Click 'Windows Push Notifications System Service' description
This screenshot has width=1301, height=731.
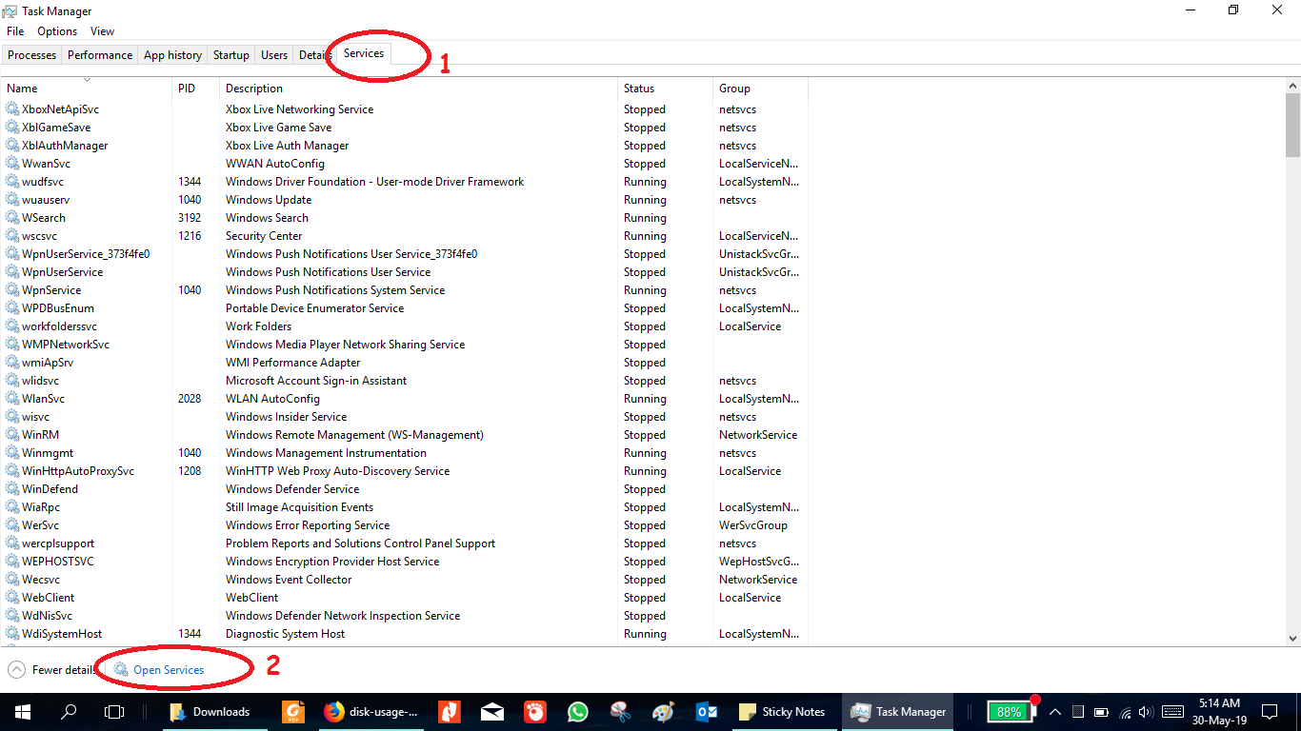click(x=335, y=290)
